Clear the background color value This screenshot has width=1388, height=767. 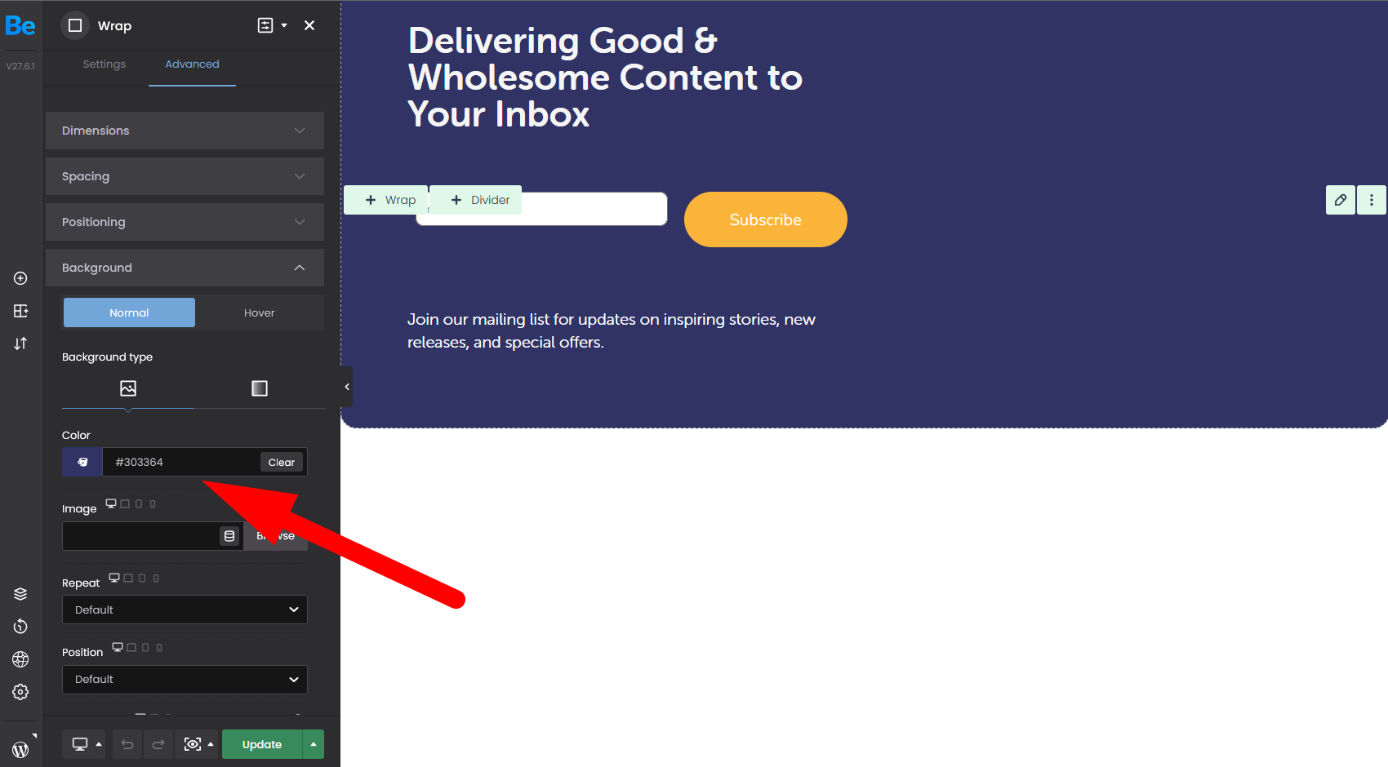click(x=282, y=463)
